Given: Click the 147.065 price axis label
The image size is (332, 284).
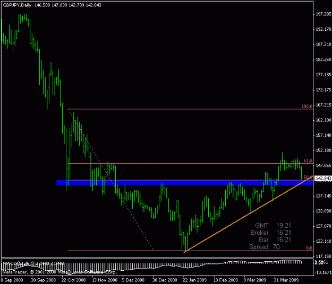Looking at the screenshot, I should [324, 166].
